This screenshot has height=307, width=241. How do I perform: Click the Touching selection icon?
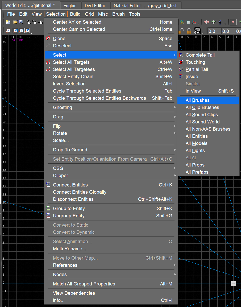click(181, 62)
